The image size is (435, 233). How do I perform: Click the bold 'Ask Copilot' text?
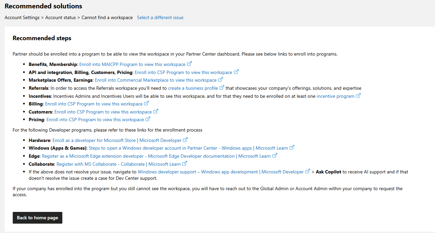[x=328, y=172]
